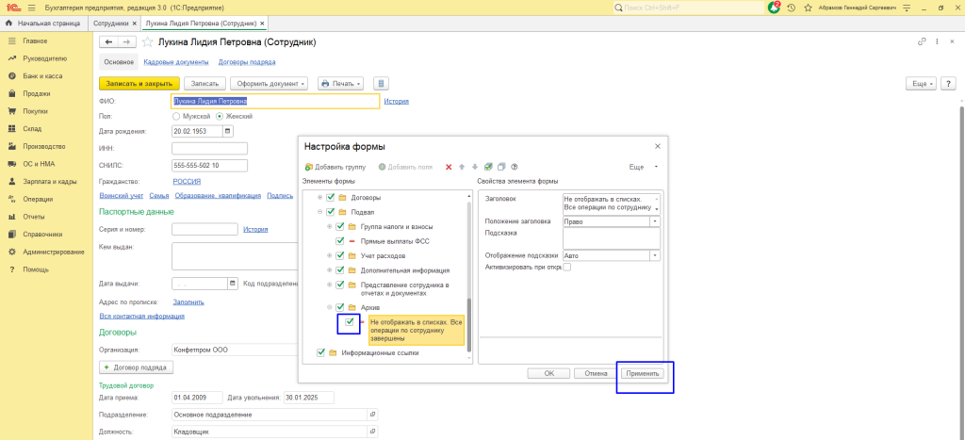This screenshot has width=965, height=440.
Task: Toggle the 'Активизировать при открытии' checkbox
Action: 566,267
